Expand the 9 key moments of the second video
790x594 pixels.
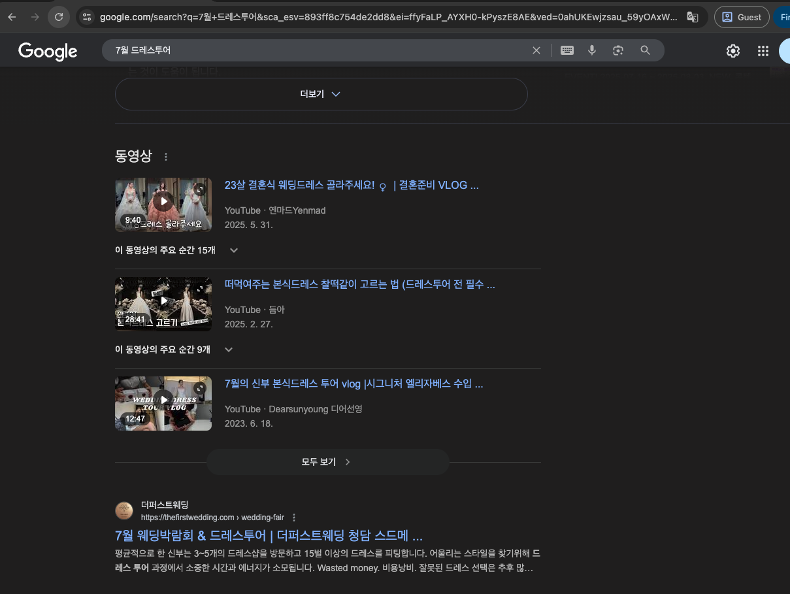click(229, 350)
